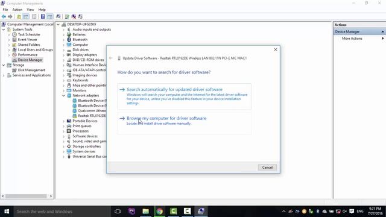Expand the Audio inputs and outputs category
Image resolution: width=386 pixels, height=217 pixels.
(63, 30)
